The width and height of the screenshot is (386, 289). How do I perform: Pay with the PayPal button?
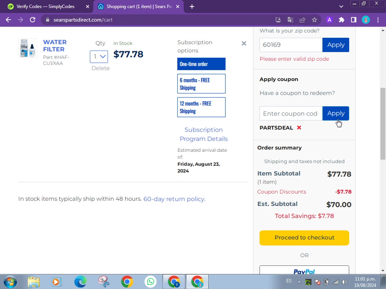point(304,270)
